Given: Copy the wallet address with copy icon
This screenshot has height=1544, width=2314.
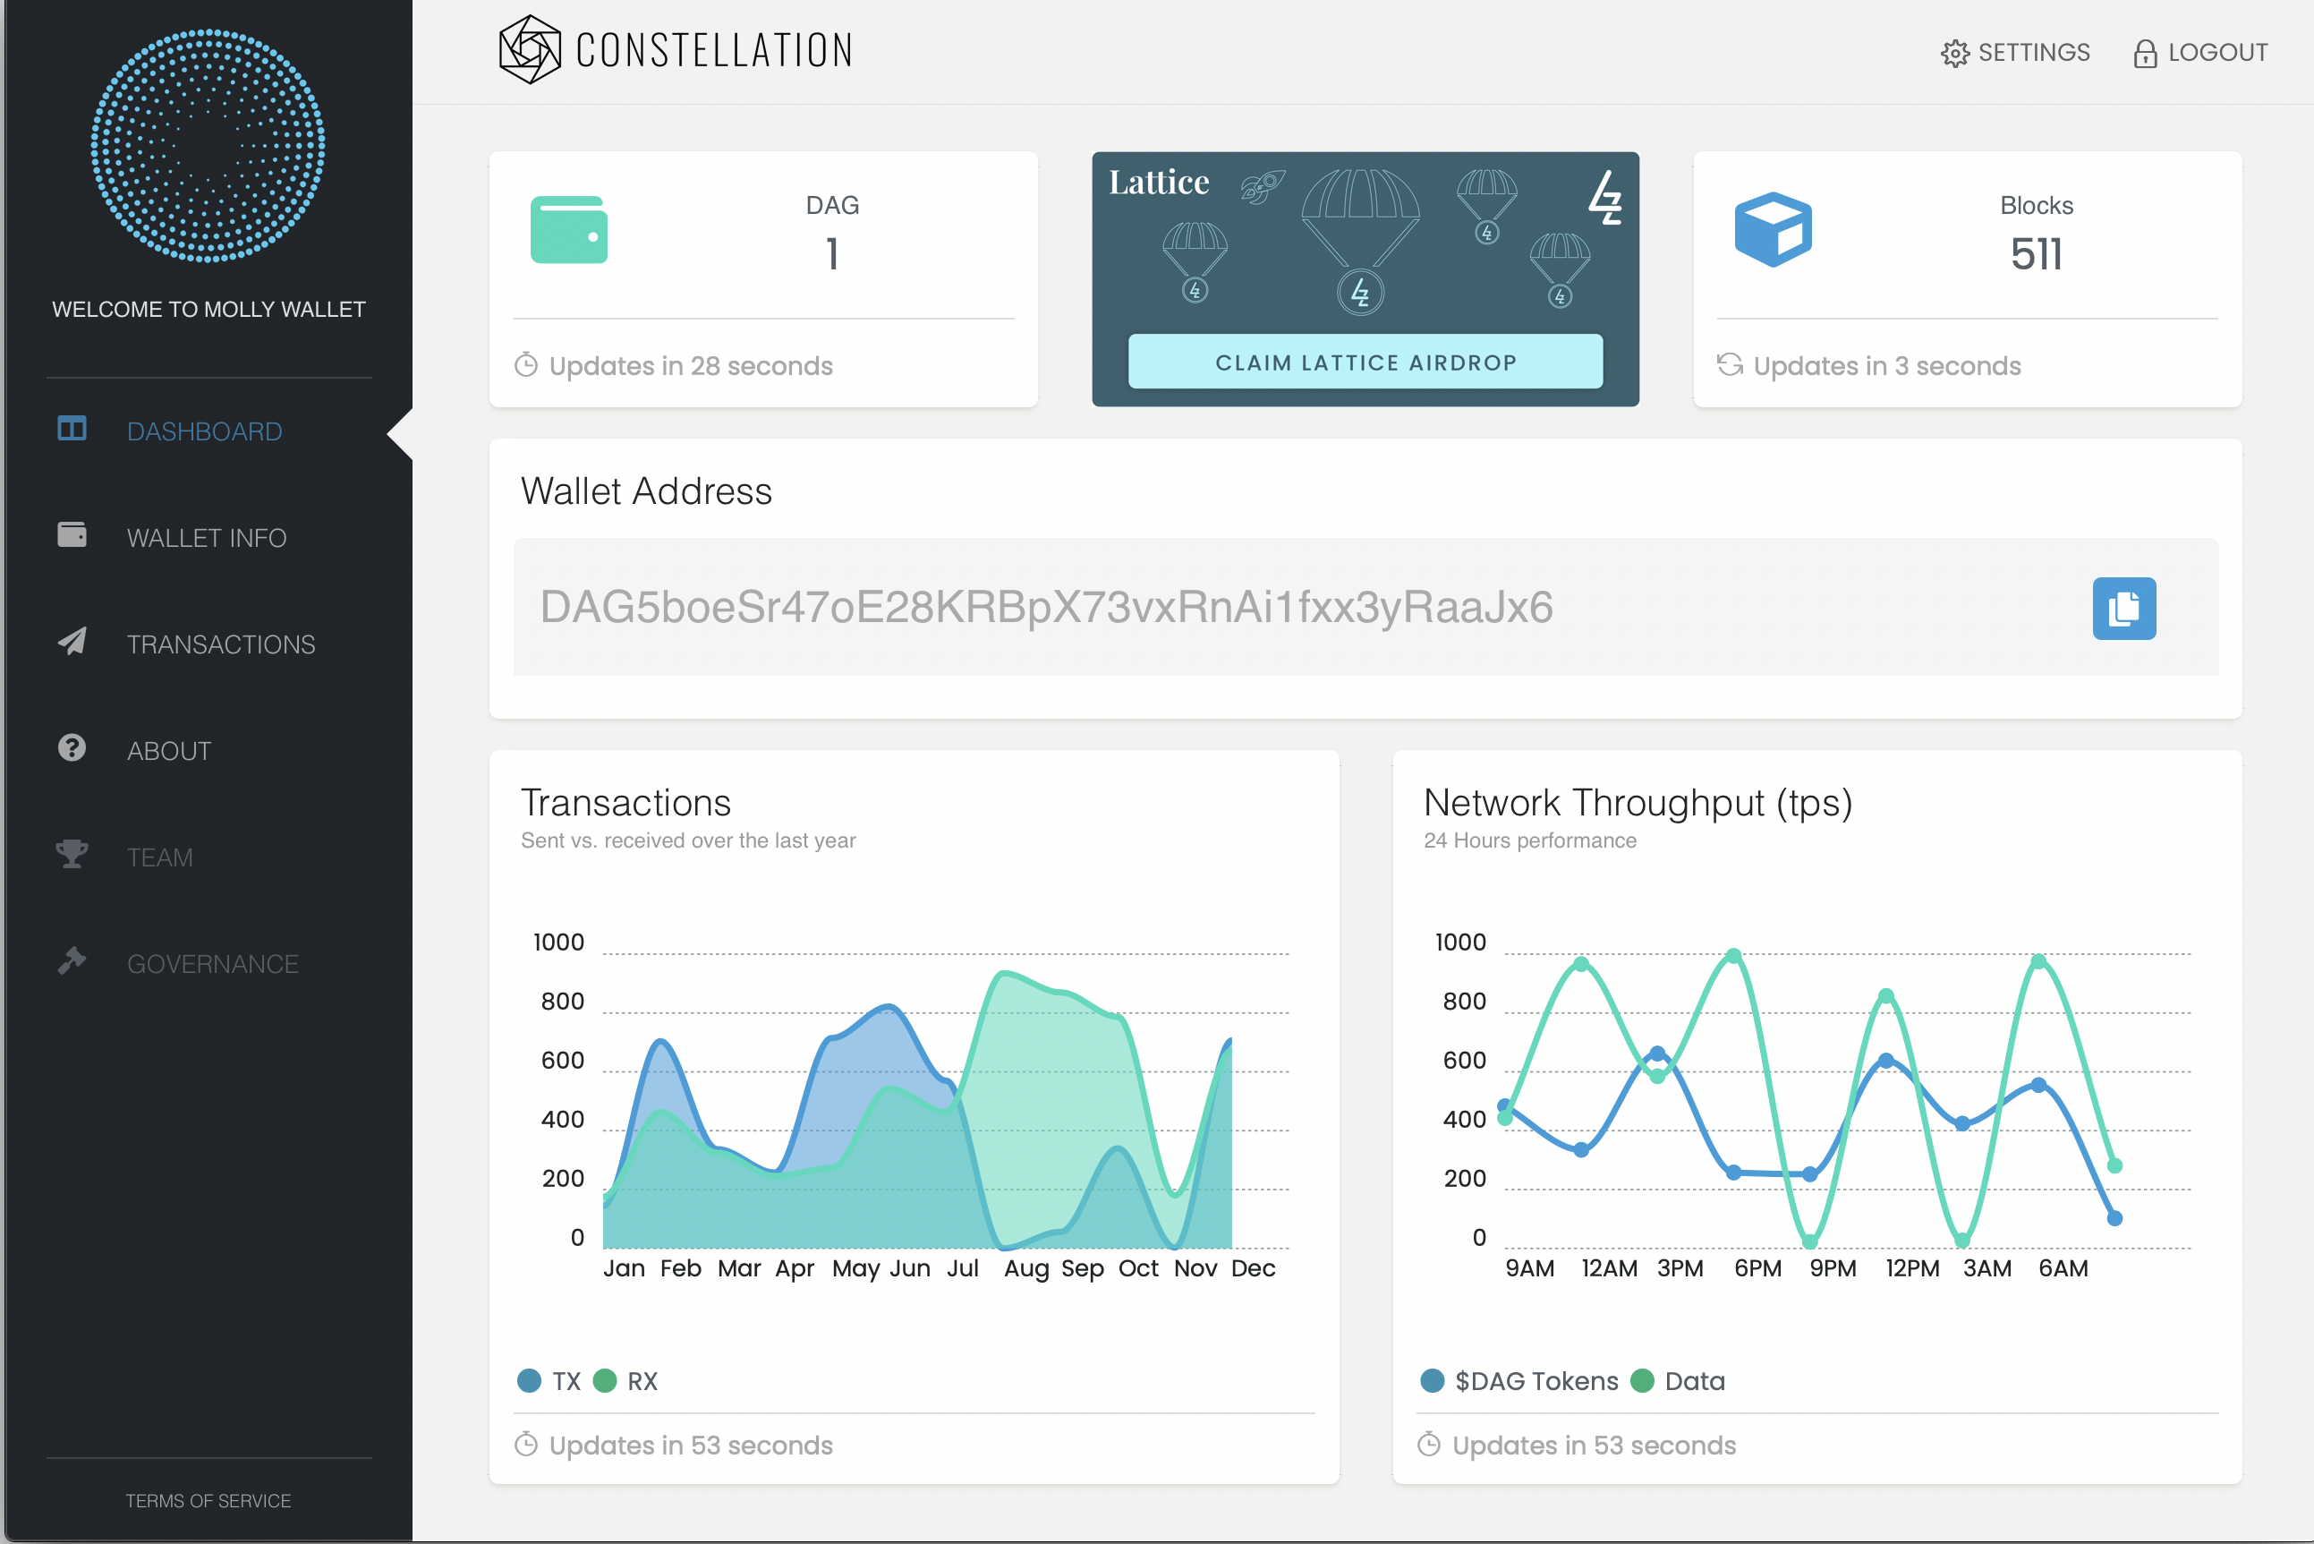Looking at the screenshot, I should pos(2124,609).
